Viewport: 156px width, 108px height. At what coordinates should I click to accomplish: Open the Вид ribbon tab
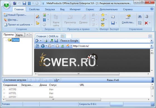pos(62,9)
